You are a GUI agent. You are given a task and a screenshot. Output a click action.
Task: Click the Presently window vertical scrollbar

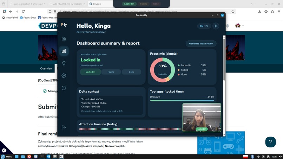click(x=224, y=60)
